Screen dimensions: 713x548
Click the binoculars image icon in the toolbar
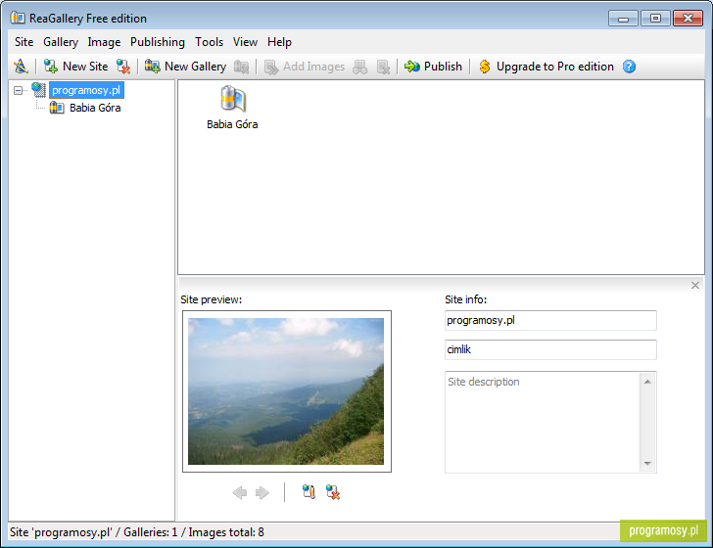(359, 67)
